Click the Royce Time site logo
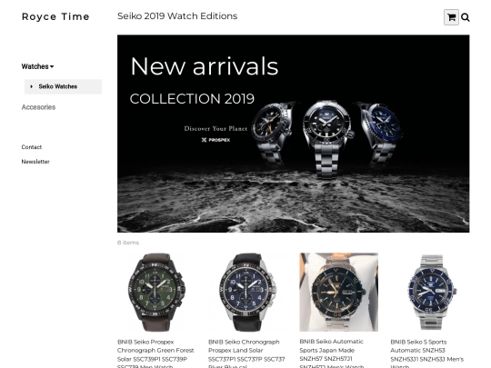 [x=55, y=16]
